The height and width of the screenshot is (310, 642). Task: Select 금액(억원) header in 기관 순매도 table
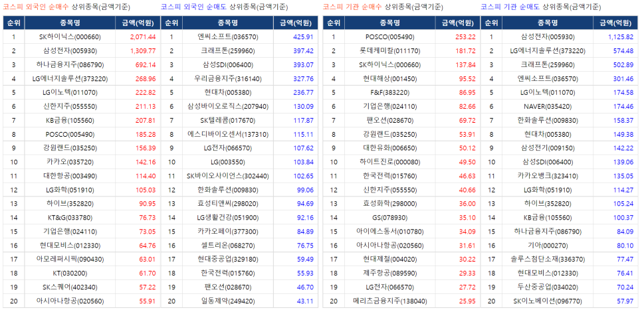pos(615,23)
